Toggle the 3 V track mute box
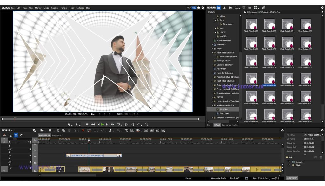 (30, 155)
